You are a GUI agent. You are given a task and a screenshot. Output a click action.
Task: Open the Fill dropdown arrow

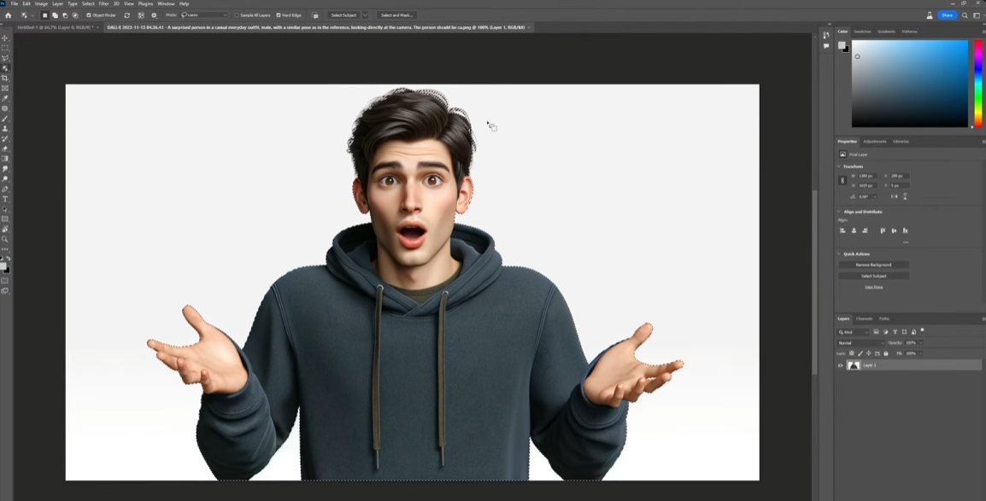click(920, 353)
